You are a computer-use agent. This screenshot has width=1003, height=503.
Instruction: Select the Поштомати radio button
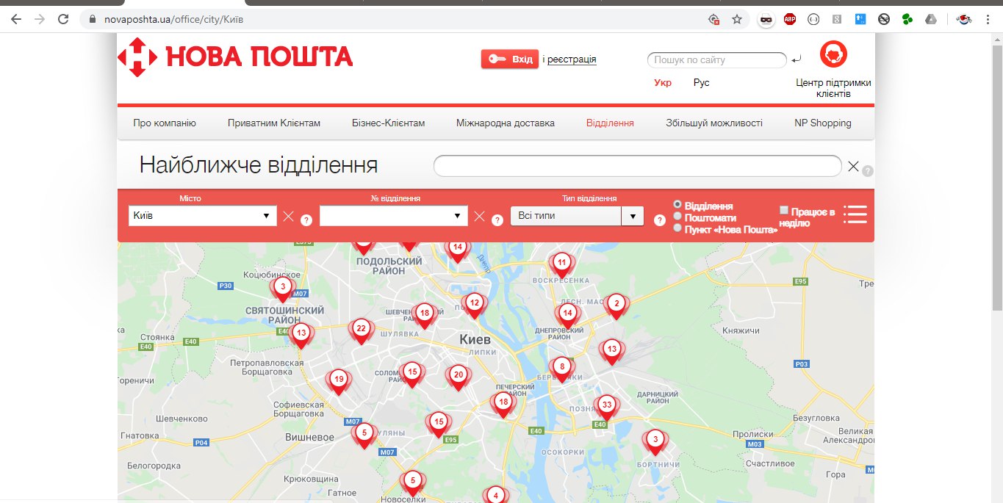pos(677,217)
